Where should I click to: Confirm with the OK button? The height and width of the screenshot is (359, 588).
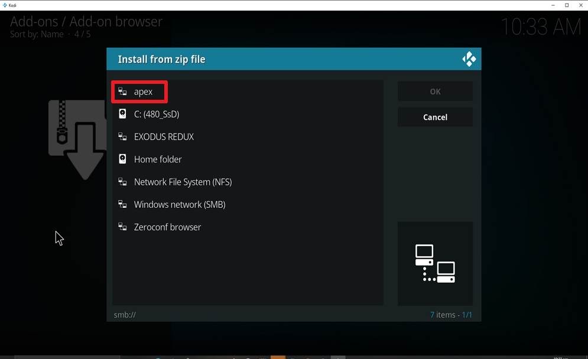(x=435, y=92)
